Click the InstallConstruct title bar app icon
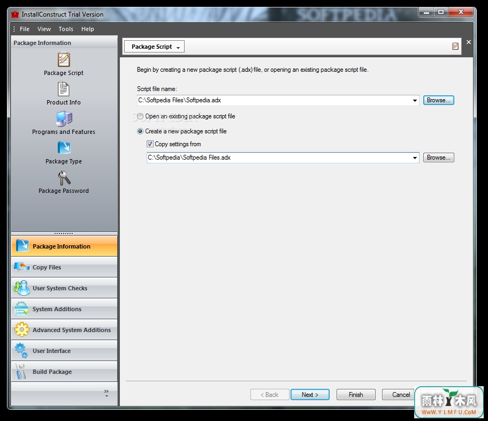The height and width of the screenshot is (421, 488). pyautogui.click(x=15, y=14)
